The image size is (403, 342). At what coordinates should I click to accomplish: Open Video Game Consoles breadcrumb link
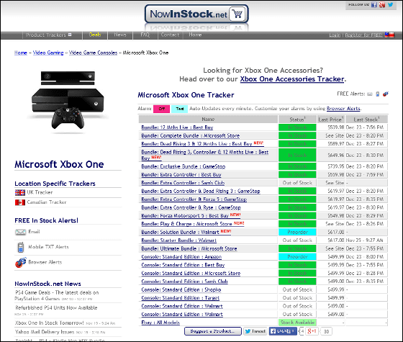[93, 53]
